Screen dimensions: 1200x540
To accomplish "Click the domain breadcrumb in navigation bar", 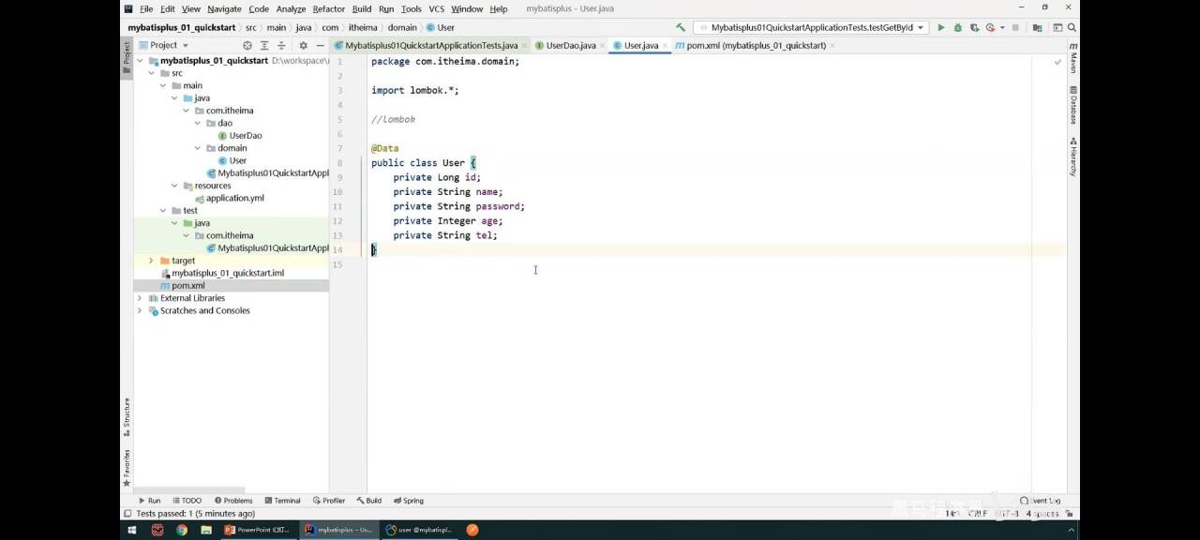I will [402, 28].
